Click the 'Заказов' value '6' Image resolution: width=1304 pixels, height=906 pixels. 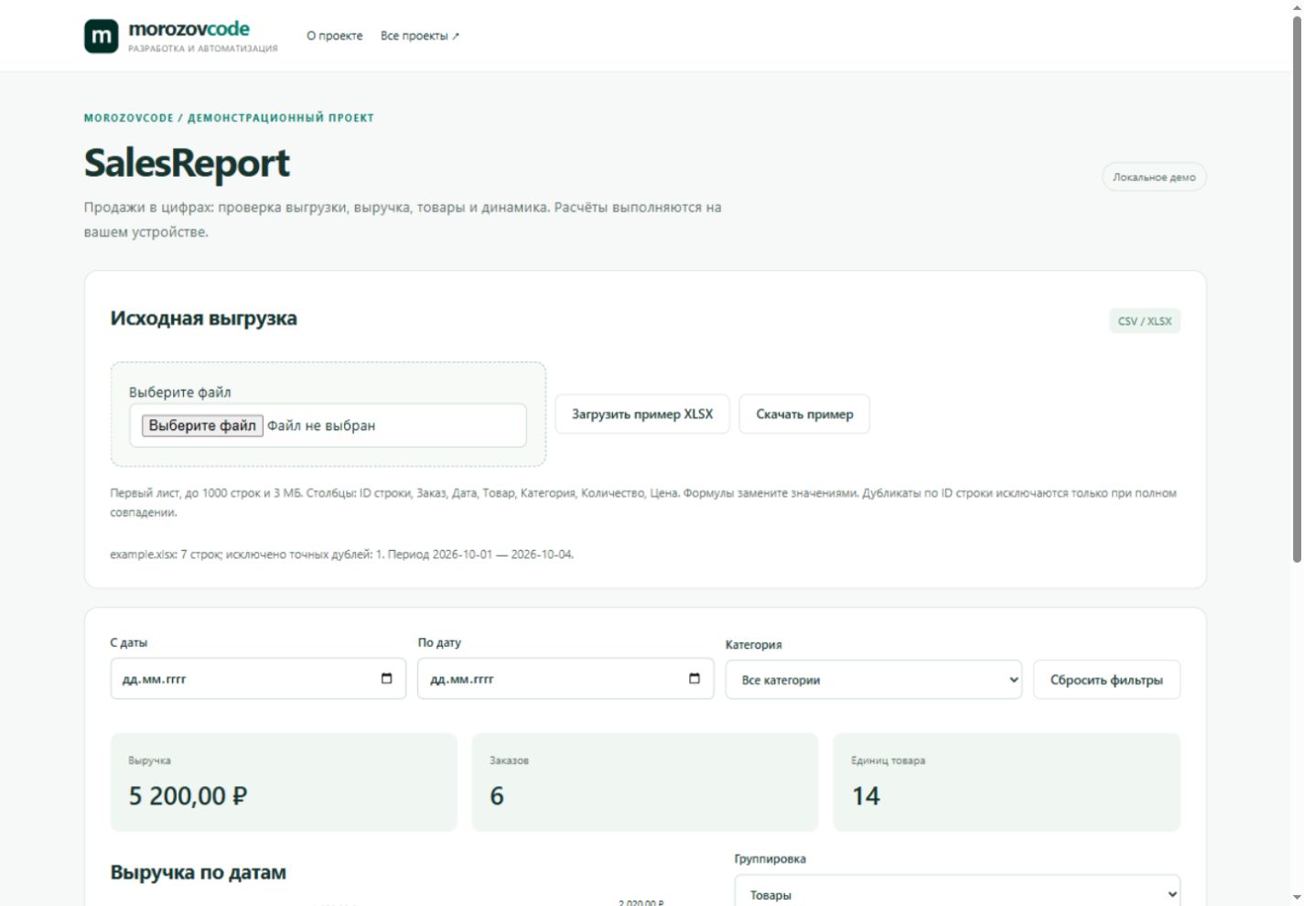pos(497,796)
